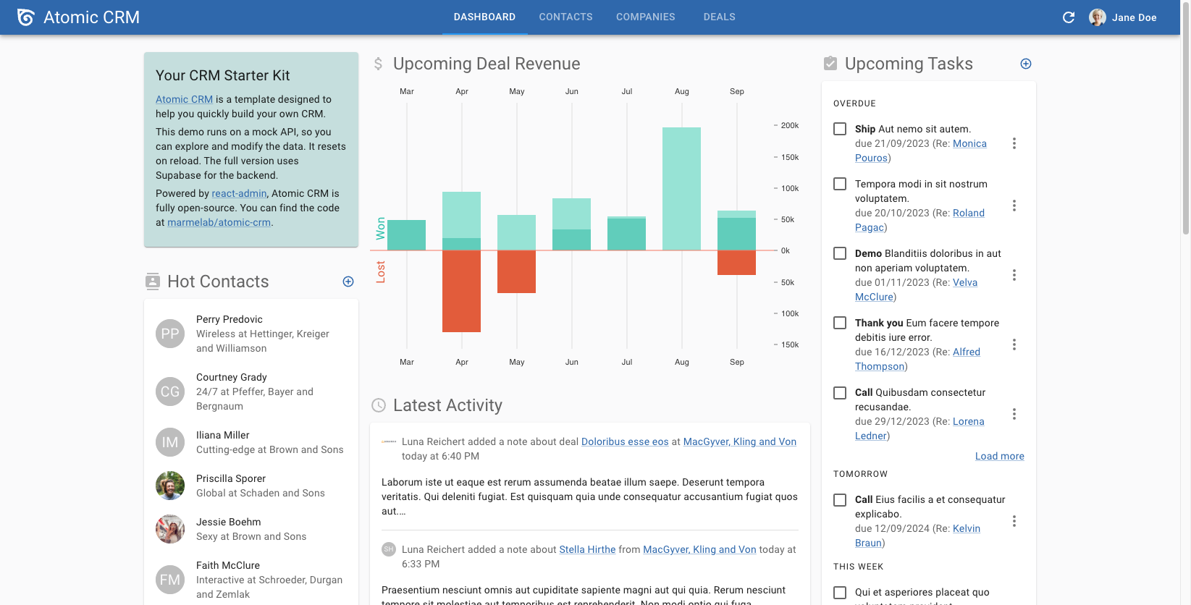Click Perry Predovic's PP avatar

(170, 334)
